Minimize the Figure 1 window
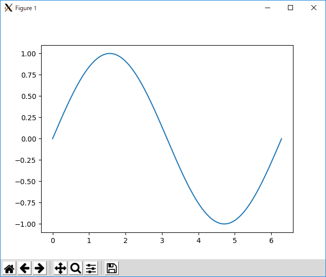Screen dimensions: 326x277 pos(268,8)
